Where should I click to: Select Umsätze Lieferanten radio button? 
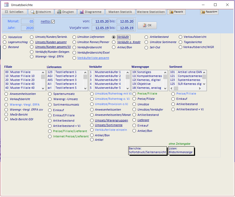74,37
